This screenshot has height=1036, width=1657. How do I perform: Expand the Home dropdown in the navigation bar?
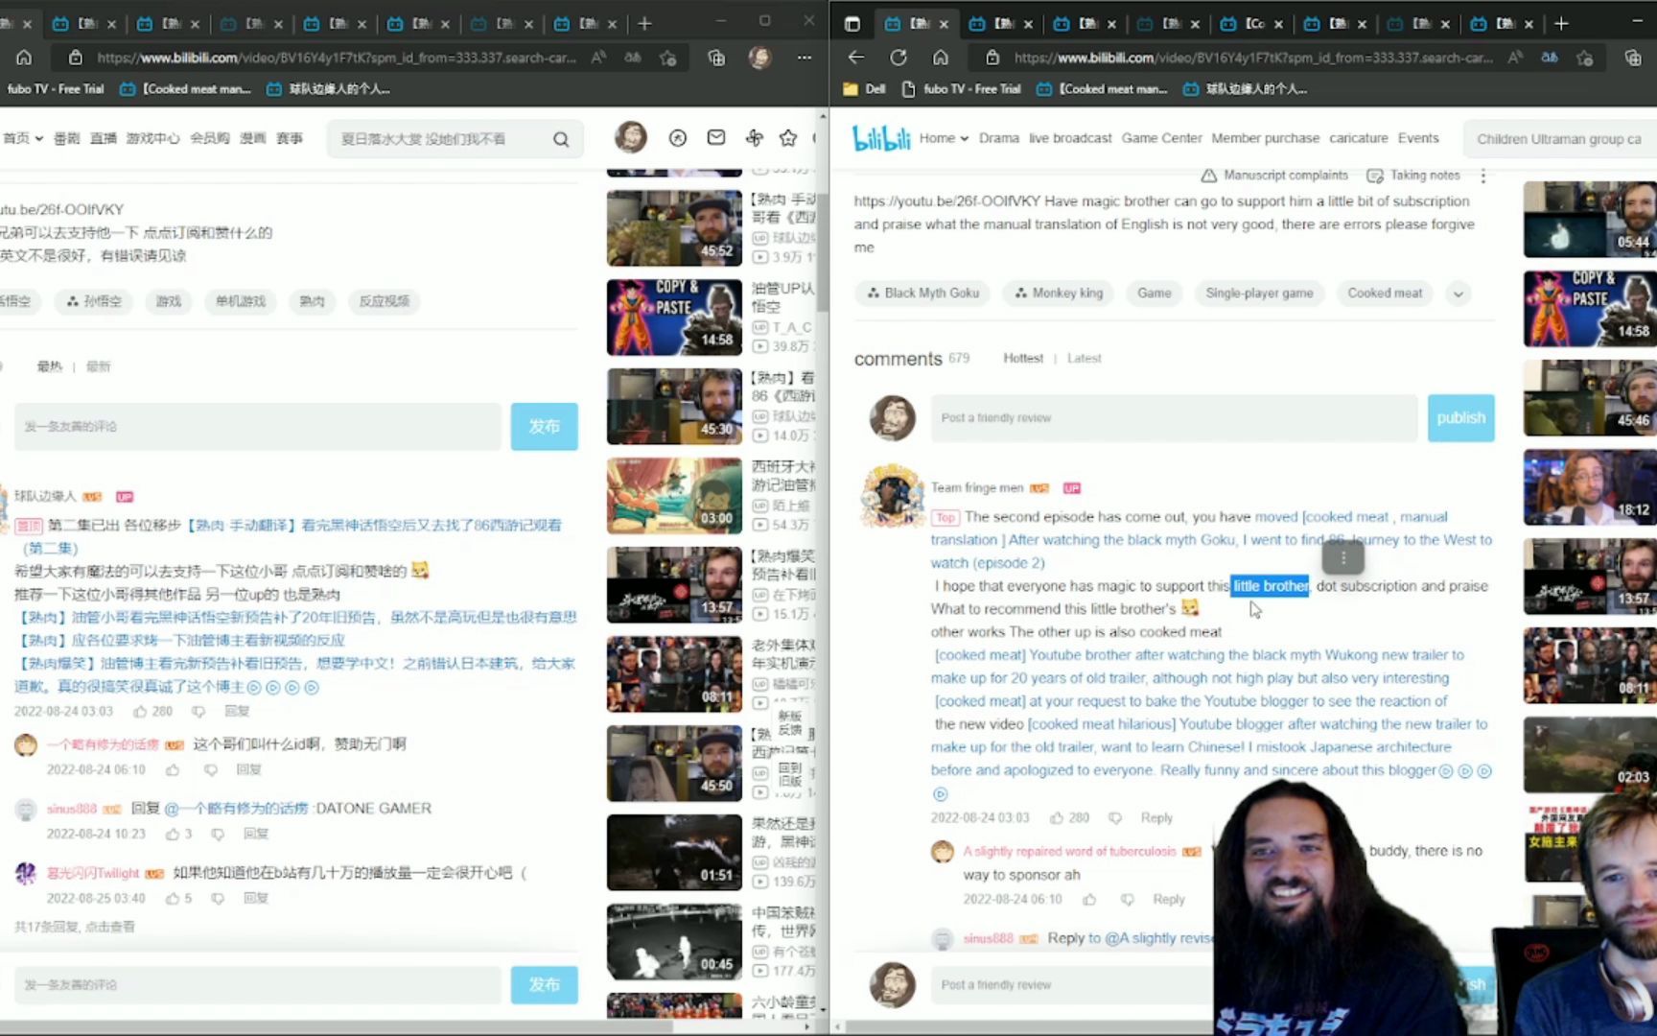[x=964, y=137]
